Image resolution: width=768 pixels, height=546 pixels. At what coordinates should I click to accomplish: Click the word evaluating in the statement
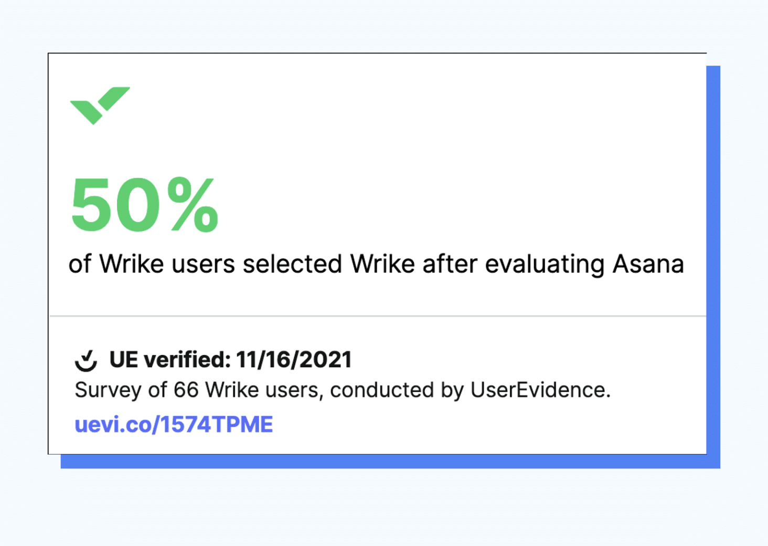[x=545, y=265]
